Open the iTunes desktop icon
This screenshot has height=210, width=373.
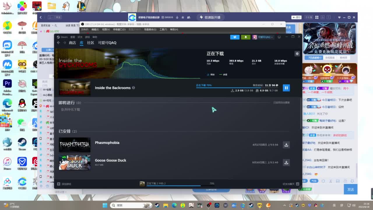pos(7,164)
